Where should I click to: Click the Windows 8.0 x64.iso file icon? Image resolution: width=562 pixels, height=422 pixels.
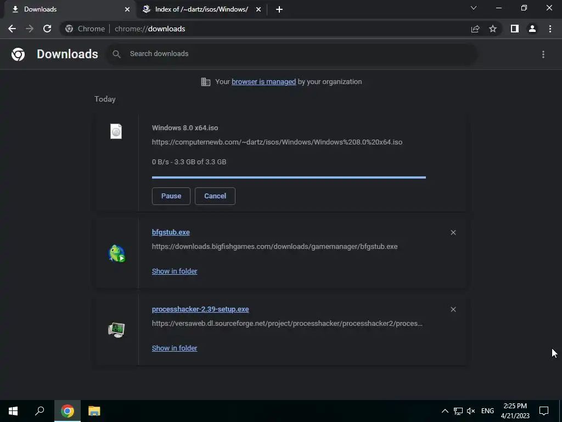pos(116,131)
